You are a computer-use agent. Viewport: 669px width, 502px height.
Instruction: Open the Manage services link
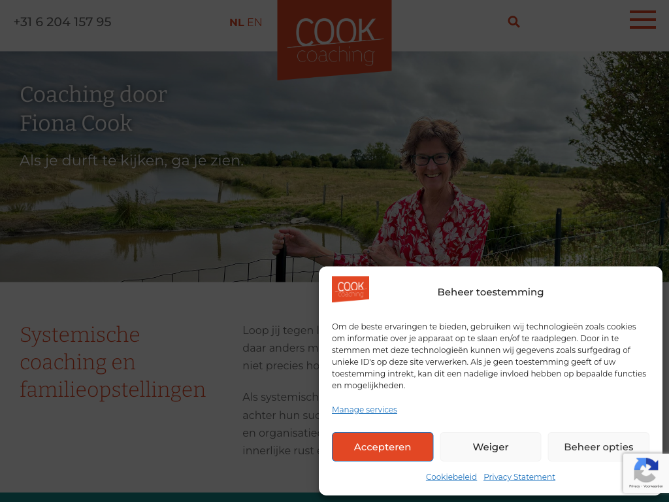pos(365,409)
